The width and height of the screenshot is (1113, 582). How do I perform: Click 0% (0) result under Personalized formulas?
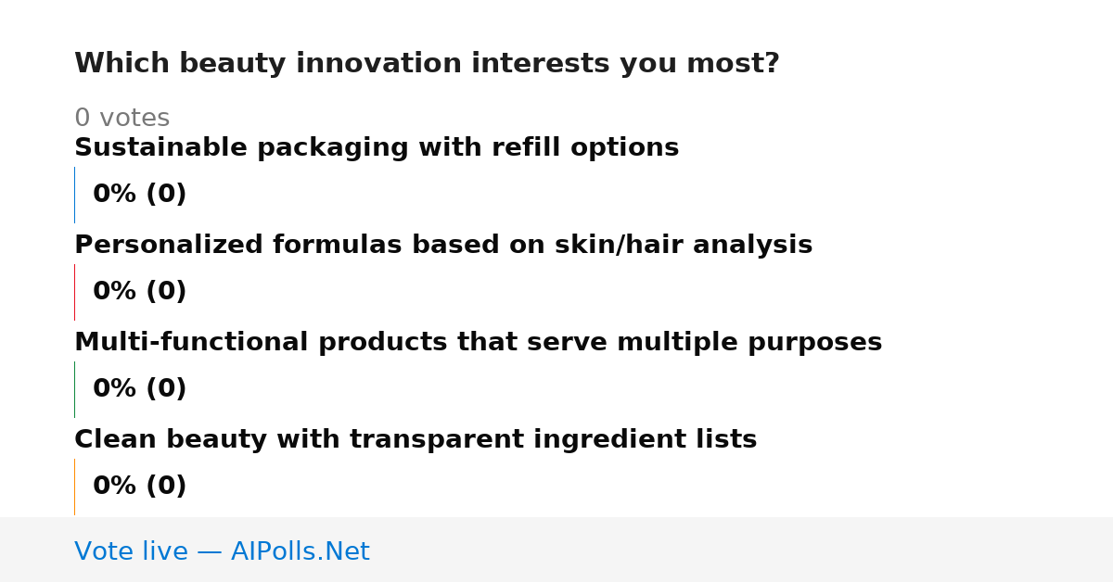139,292
